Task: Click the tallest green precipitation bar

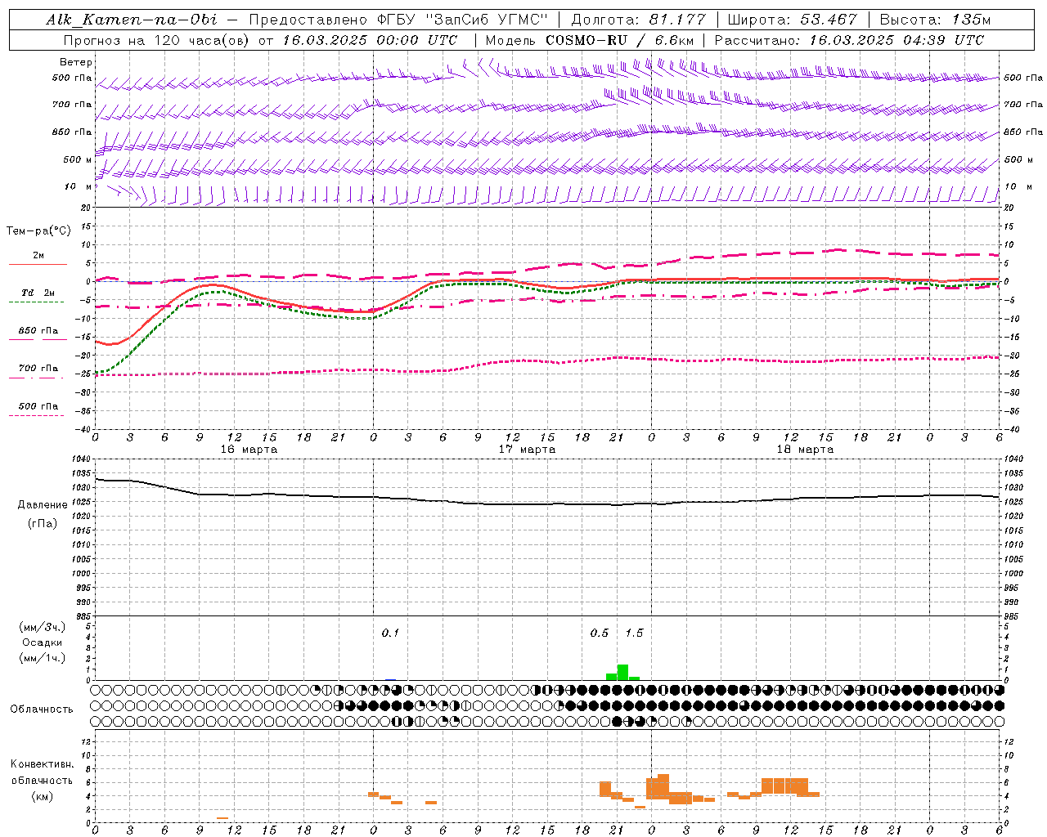Action: [622, 673]
